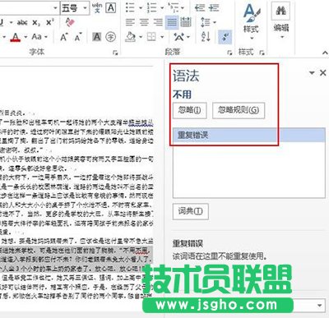Image resolution: width=329 pixels, height=318 pixels.
Task: Open the Styles pane launcher
Action: coord(262,53)
